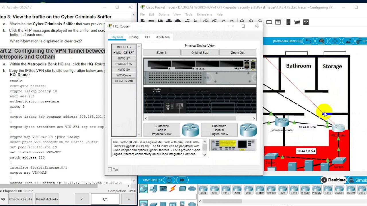Select the Network Devices category icon
Viewport: 367px width, 206px height.
(x=143, y=189)
